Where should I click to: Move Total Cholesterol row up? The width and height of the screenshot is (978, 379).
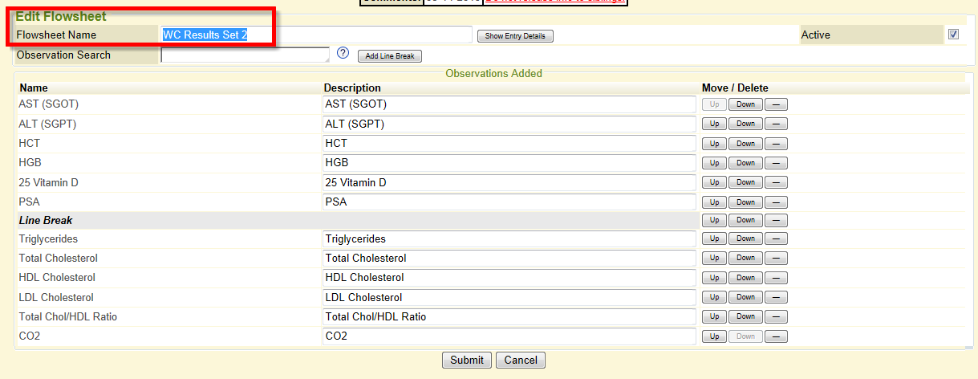point(713,258)
